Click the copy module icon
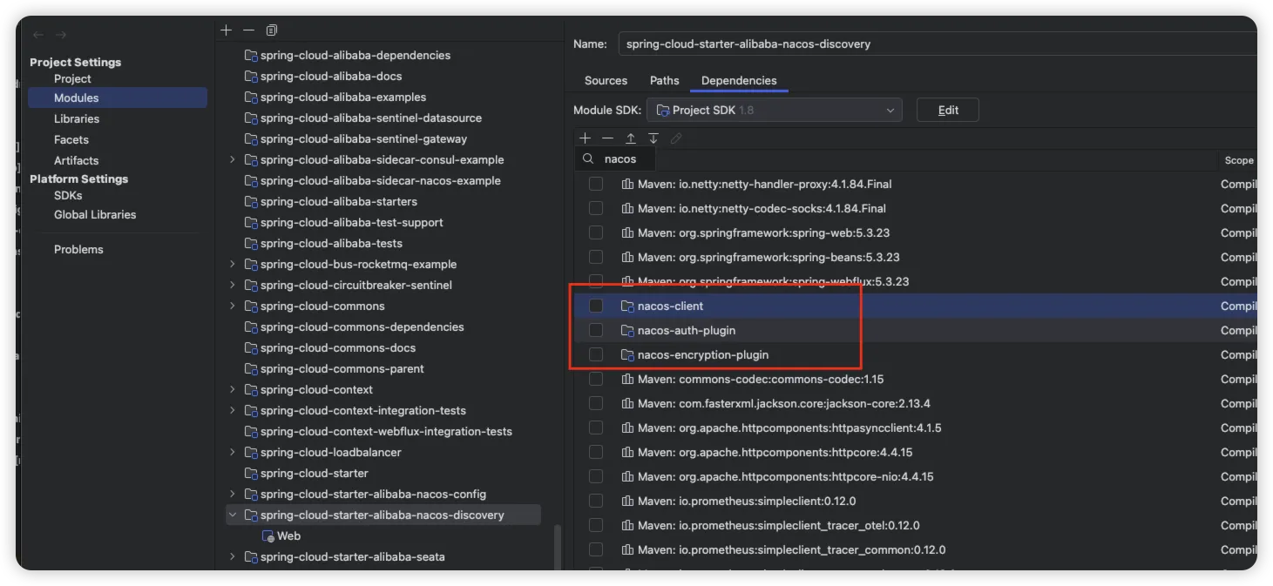Image resolution: width=1273 pixels, height=586 pixels. (x=272, y=30)
